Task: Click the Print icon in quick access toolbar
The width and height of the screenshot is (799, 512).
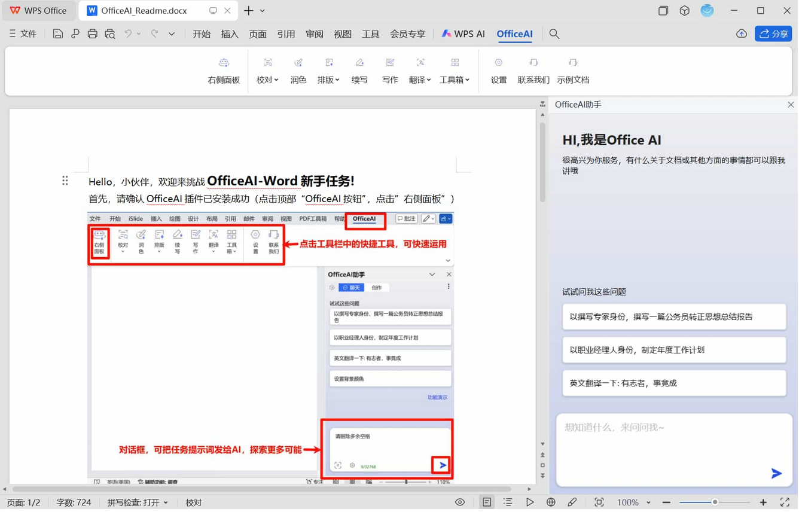Action: pyautogui.click(x=92, y=34)
